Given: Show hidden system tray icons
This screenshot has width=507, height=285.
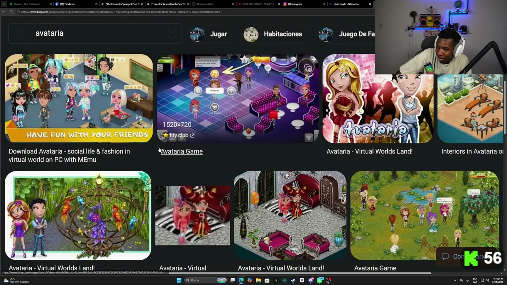Looking at the screenshot, I should tap(455, 280).
